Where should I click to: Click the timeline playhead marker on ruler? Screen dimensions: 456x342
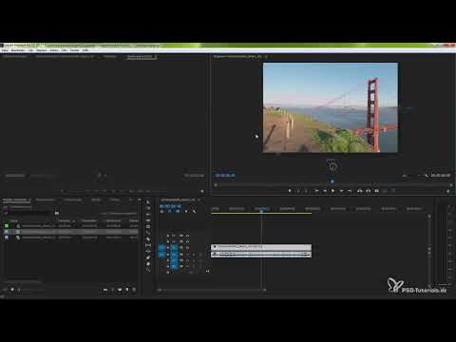coord(261,210)
